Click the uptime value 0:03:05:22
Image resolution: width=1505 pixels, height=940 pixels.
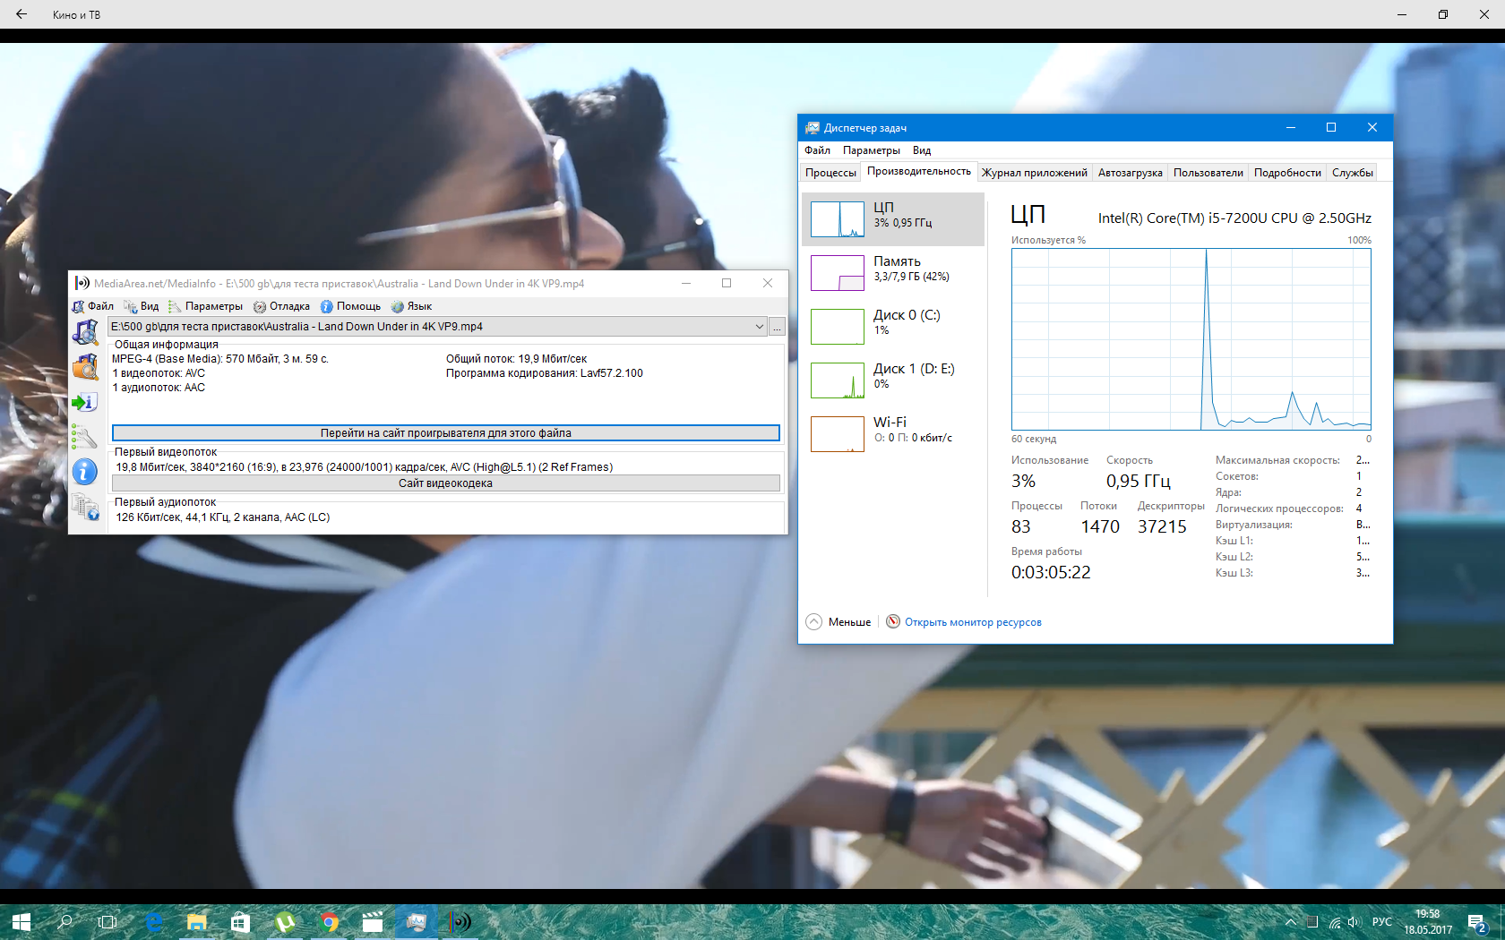click(1051, 573)
